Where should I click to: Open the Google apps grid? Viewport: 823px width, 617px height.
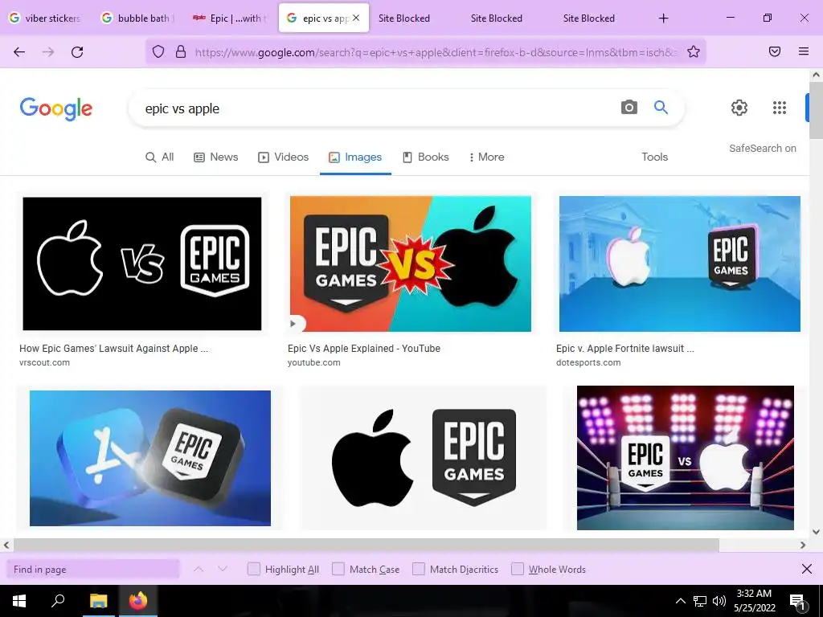tap(780, 108)
